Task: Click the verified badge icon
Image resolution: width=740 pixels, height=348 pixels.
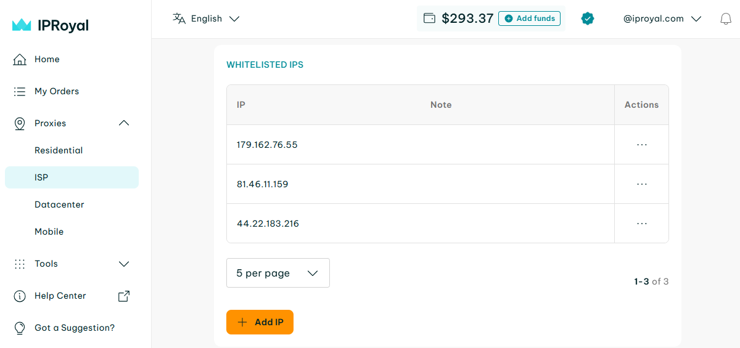Action: (x=588, y=18)
